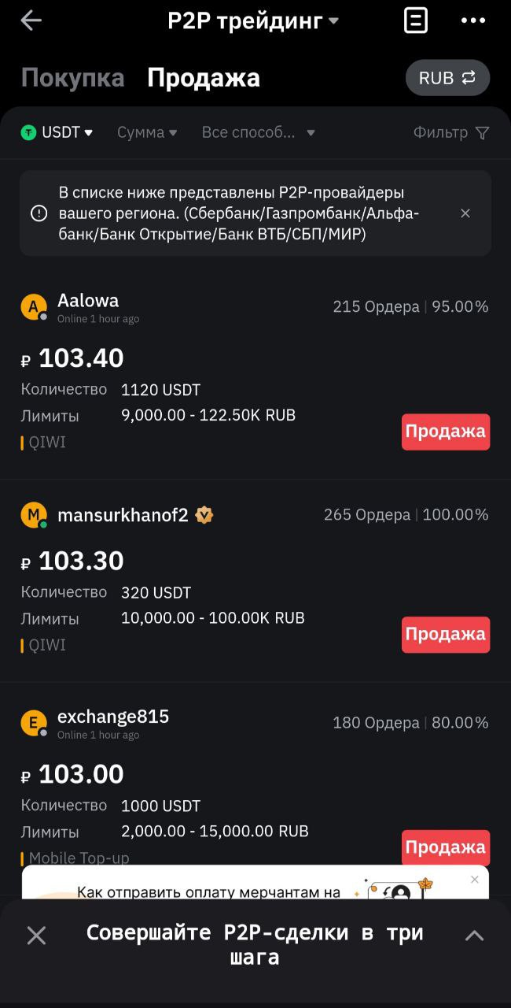Tap the back arrow icon
The width and height of the screenshot is (511, 1008).
tap(31, 21)
